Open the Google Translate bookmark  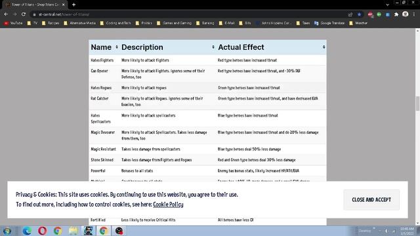(x=329, y=24)
